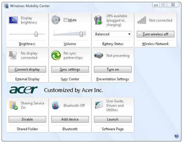Viewport: 182px width, 142px height.
Task: Click the Connect display button
Action: [x=27, y=69]
